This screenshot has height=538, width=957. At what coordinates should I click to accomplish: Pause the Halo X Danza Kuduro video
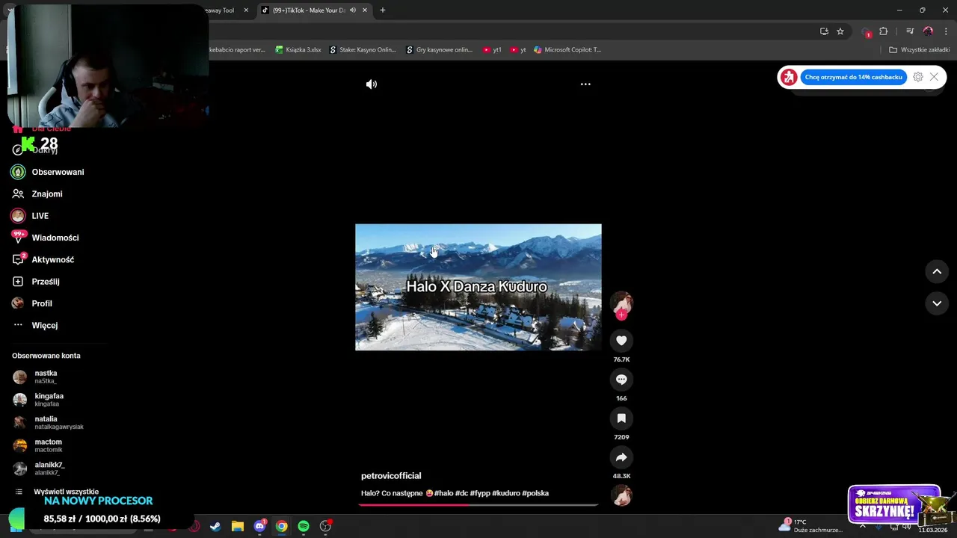[x=478, y=287]
